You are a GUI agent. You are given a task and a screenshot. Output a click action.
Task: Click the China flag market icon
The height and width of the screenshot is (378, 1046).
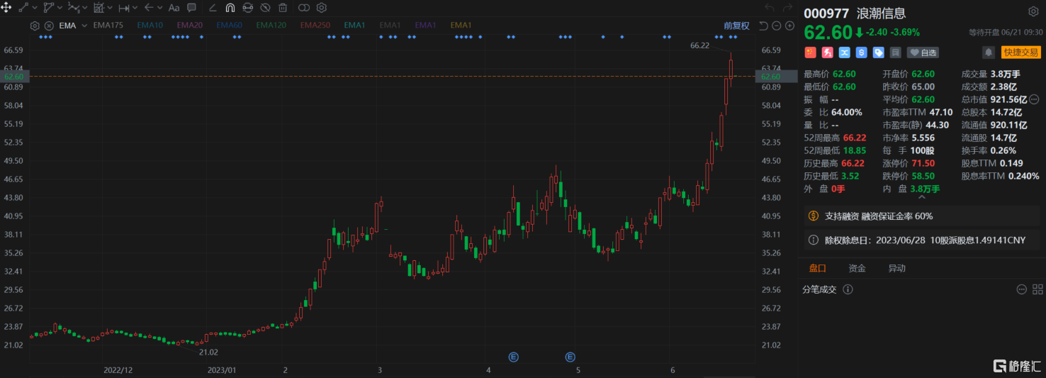pos(810,52)
